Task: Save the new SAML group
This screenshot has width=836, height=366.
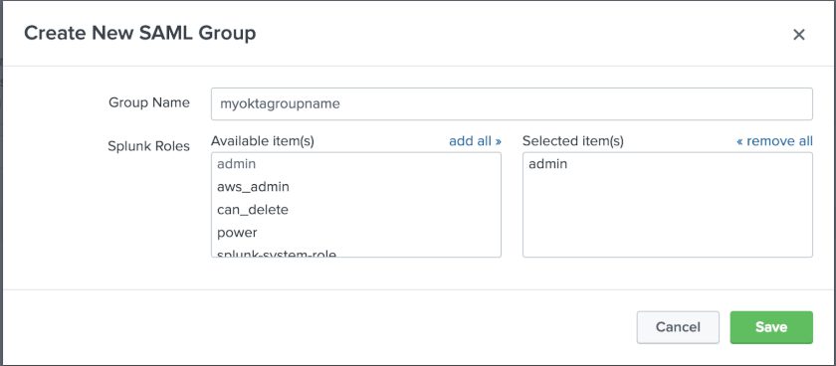Action: coord(771,327)
